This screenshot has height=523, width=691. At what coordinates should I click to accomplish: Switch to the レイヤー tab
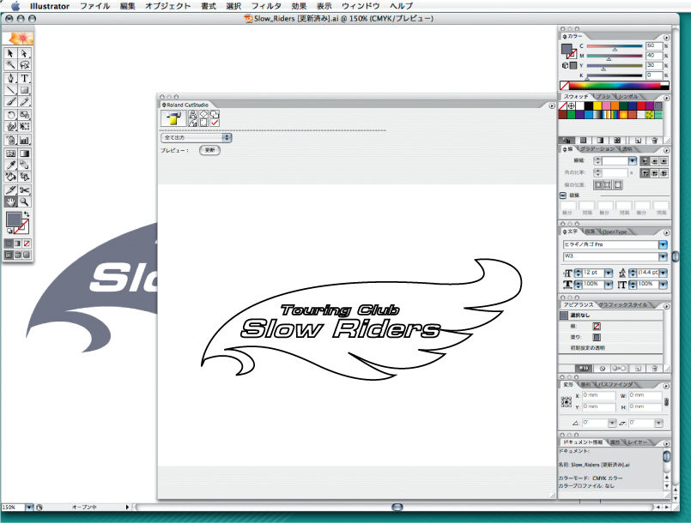(x=638, y=442)
